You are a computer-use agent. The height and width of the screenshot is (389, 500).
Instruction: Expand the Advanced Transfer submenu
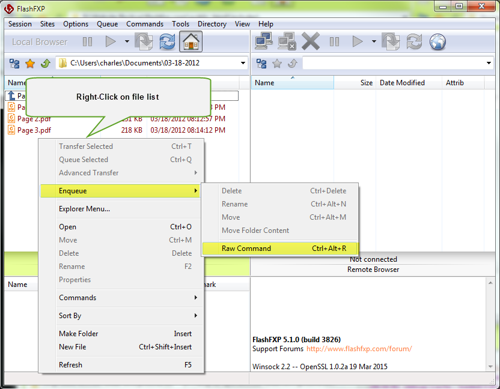120,173
